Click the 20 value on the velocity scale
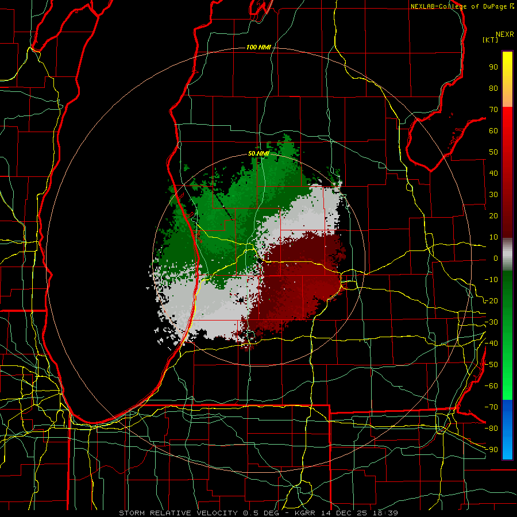Screen dimensions: 517x517 pos(493,216)
